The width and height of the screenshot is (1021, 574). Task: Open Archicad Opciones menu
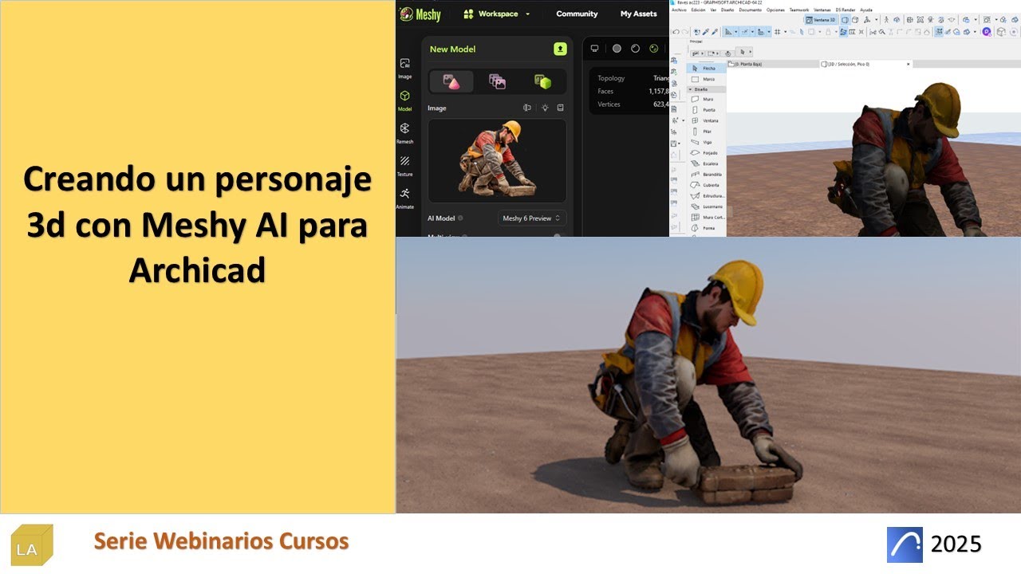click(x=775, y=10)
